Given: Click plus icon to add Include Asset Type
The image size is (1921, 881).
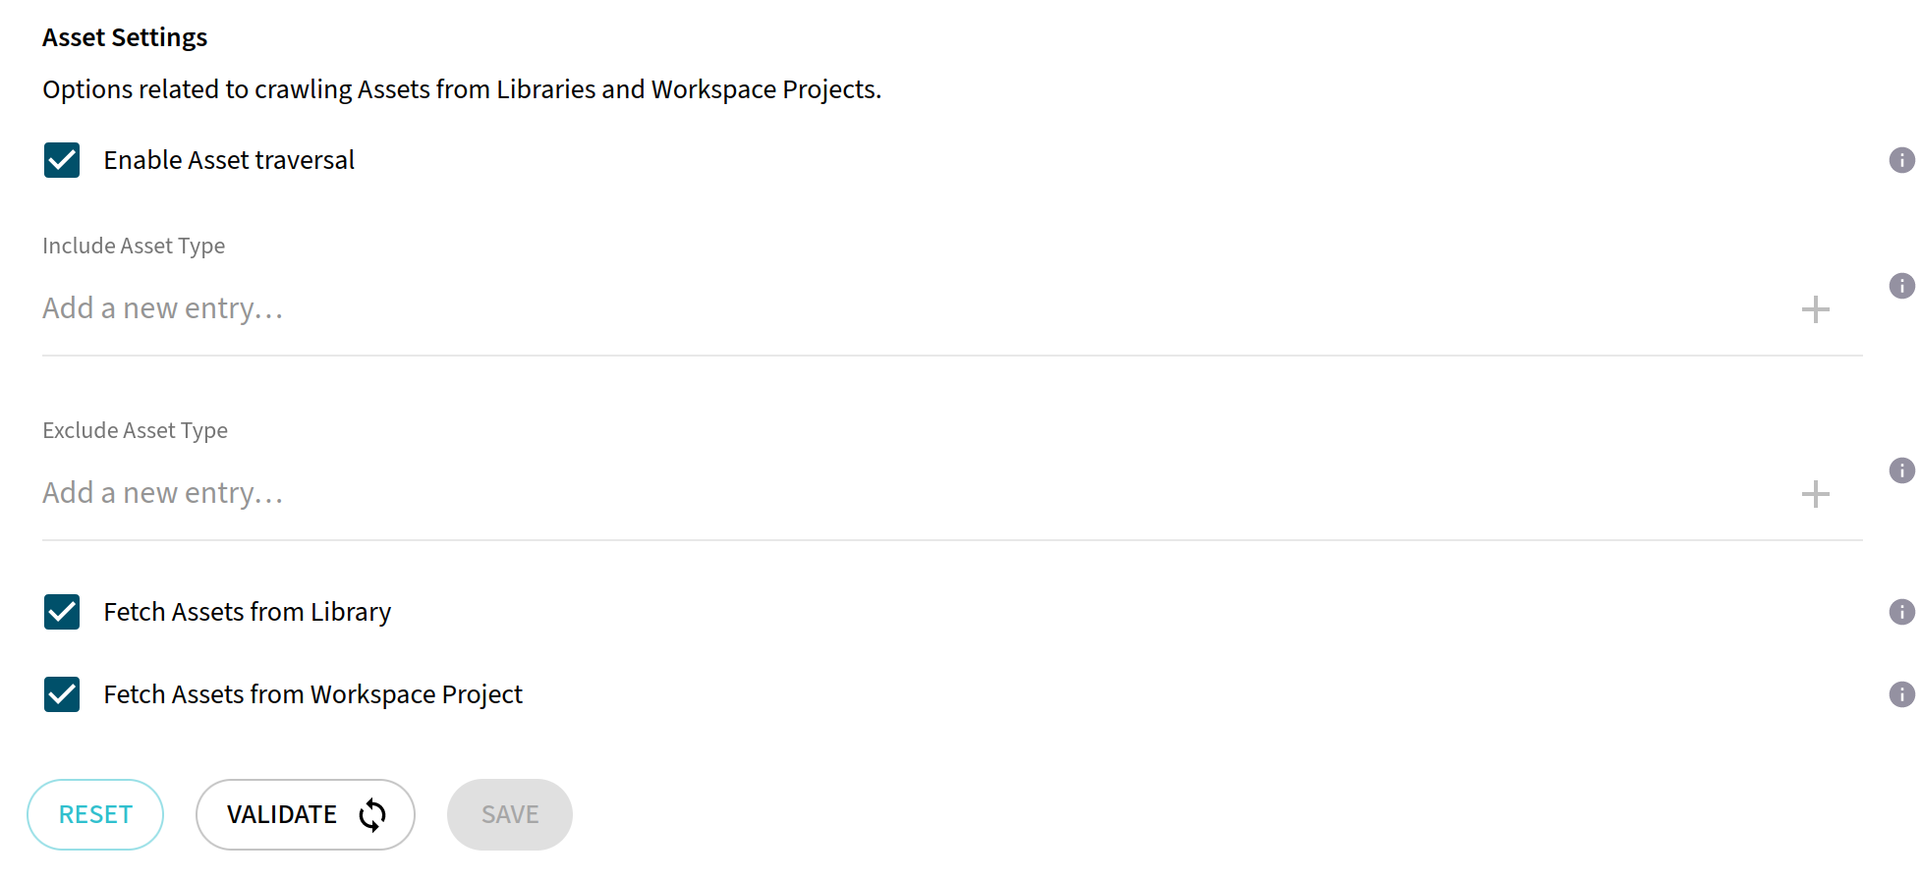Looking at the screenshot, I should click(1815, 309).
